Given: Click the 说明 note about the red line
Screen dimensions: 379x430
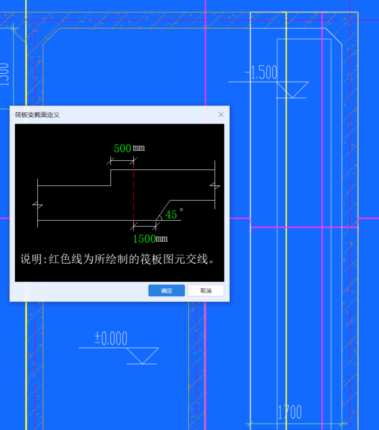Looking at the screenshot, I should (x=117, y=259).
